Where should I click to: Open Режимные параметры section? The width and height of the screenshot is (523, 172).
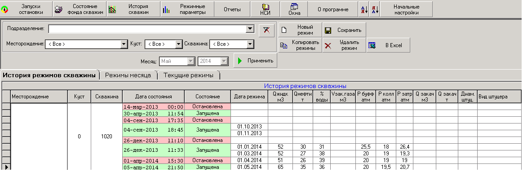click(x=187, y=9)
